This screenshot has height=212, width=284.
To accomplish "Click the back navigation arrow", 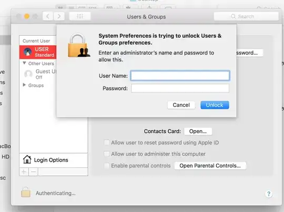I will [x=48, y=16].
